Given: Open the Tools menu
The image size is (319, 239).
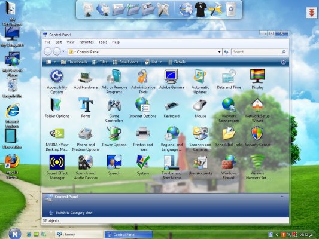Looking at the screenshot, I should [103, 42].
